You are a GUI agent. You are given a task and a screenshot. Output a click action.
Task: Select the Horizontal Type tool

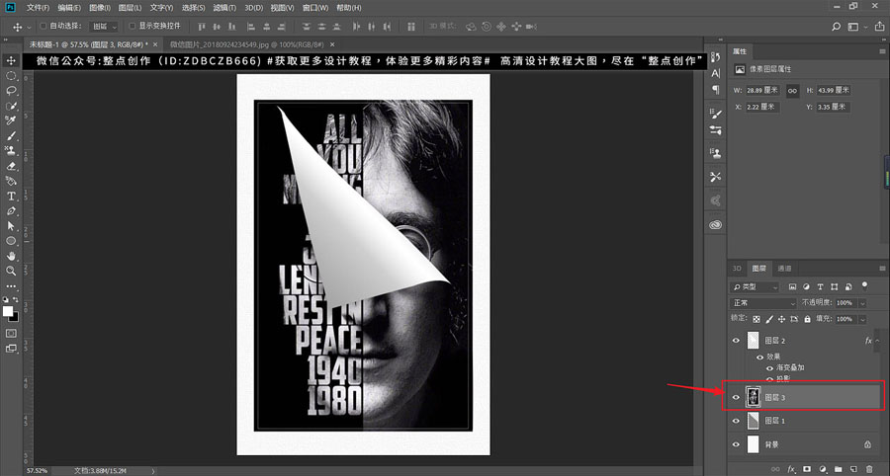(11, 196)
